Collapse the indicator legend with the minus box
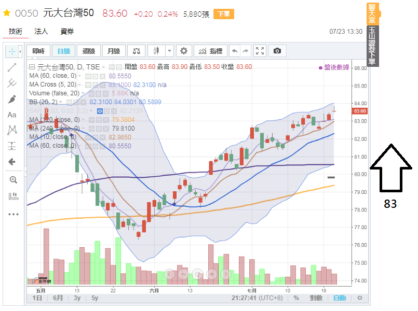Screen dimensions: 418x311 click(x=32, y=67)
